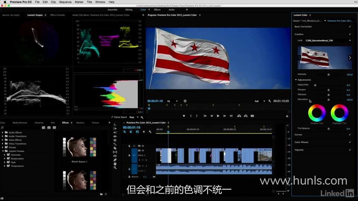Expand the Temperature presets folder

pos(5,166)
